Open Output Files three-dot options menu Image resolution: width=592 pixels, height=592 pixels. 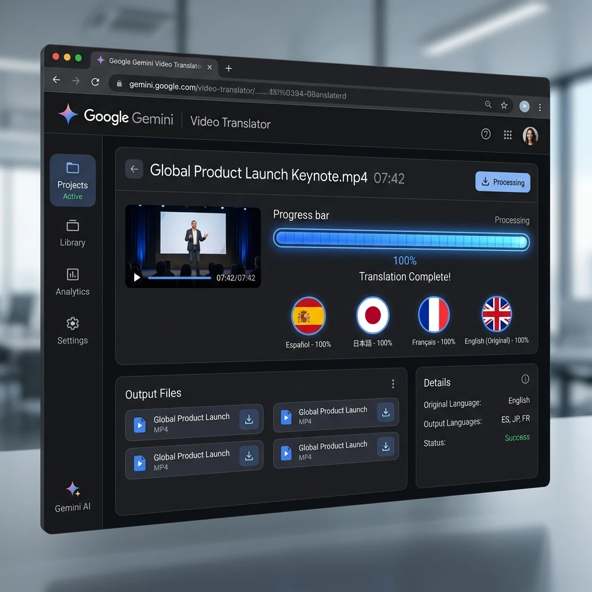pyautogui.click(x=393, y=384)
